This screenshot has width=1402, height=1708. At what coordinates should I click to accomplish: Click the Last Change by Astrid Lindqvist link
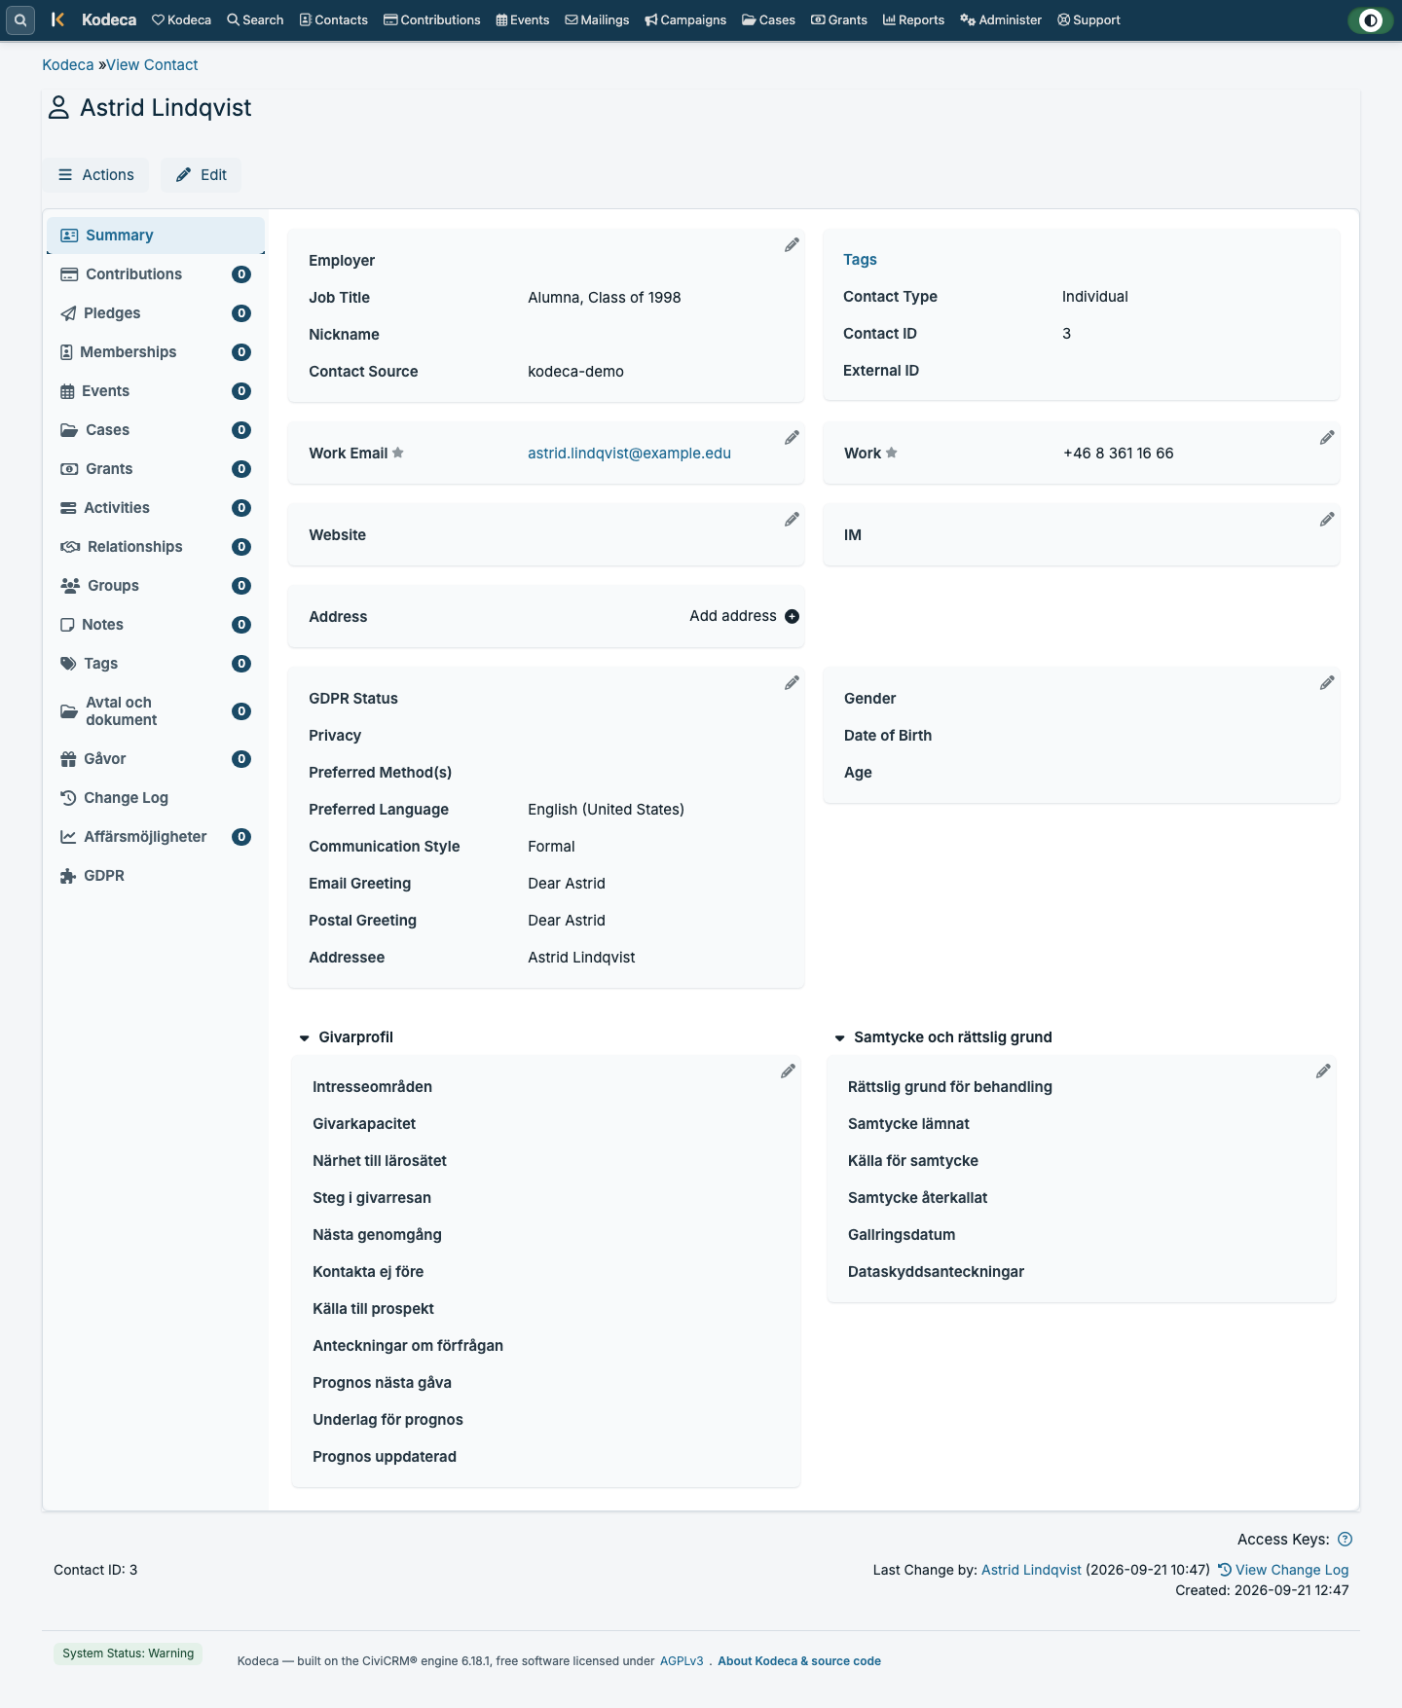[1031, 1570]
